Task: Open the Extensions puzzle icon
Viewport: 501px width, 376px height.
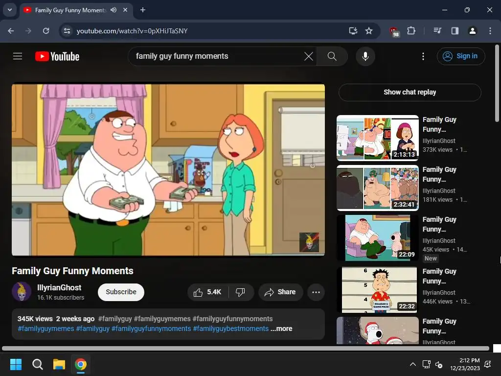Action: (x=411, y=31)
